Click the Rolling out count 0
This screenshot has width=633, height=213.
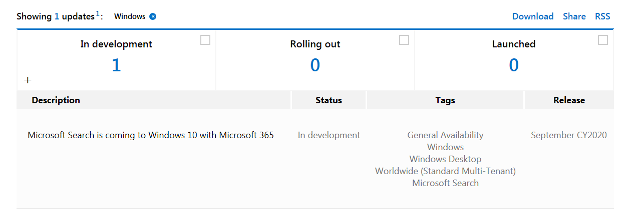(315, 65)
